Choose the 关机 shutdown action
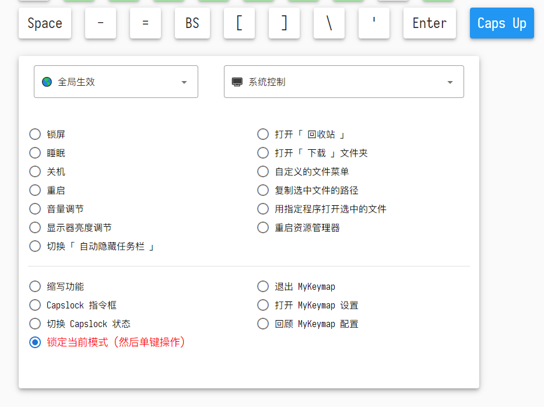The image size is (544, 407). click(x=35, y=171)
